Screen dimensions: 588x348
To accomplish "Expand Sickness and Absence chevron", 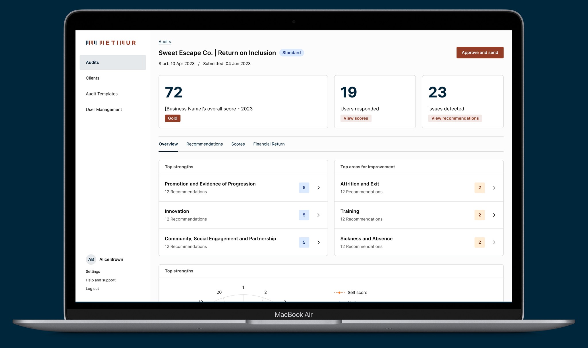I will [494, 243].
